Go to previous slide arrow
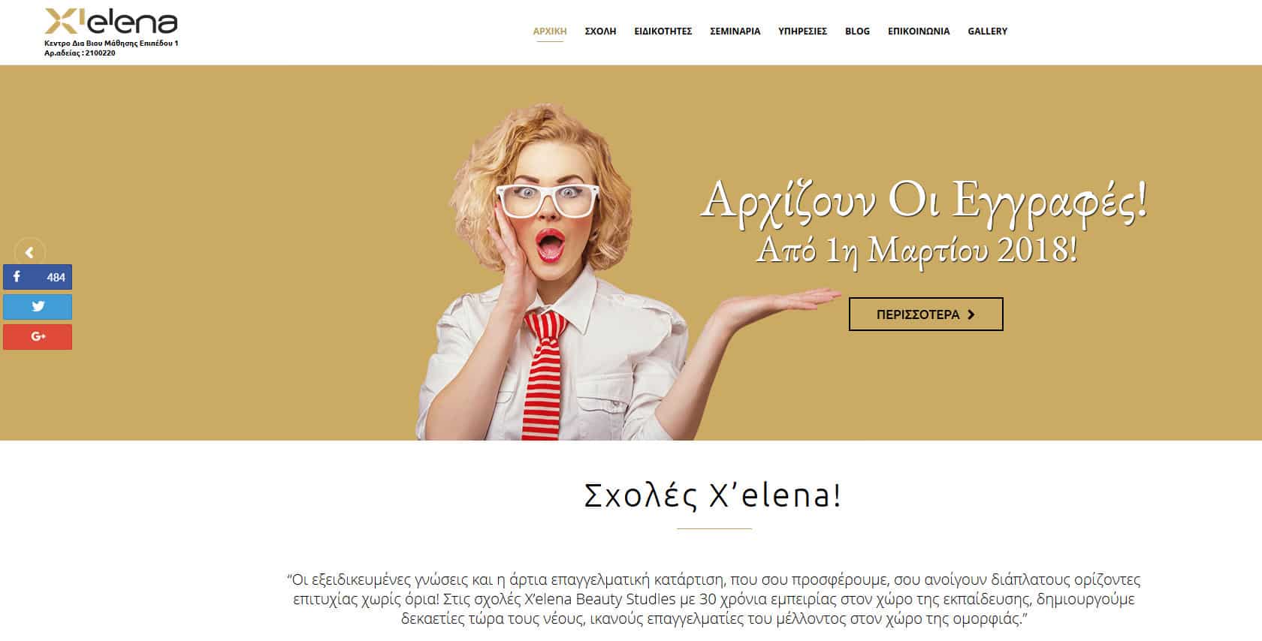 30,252
